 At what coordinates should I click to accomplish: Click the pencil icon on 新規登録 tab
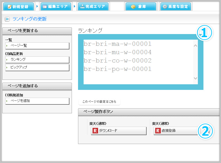pos(9,6)
